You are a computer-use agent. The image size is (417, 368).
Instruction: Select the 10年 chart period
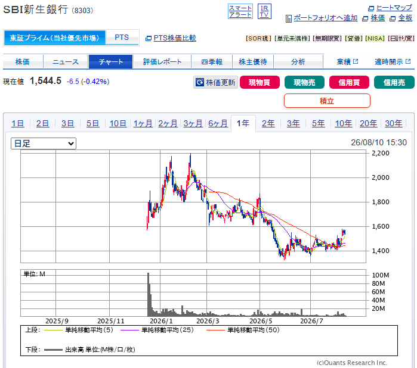point(344,123)
